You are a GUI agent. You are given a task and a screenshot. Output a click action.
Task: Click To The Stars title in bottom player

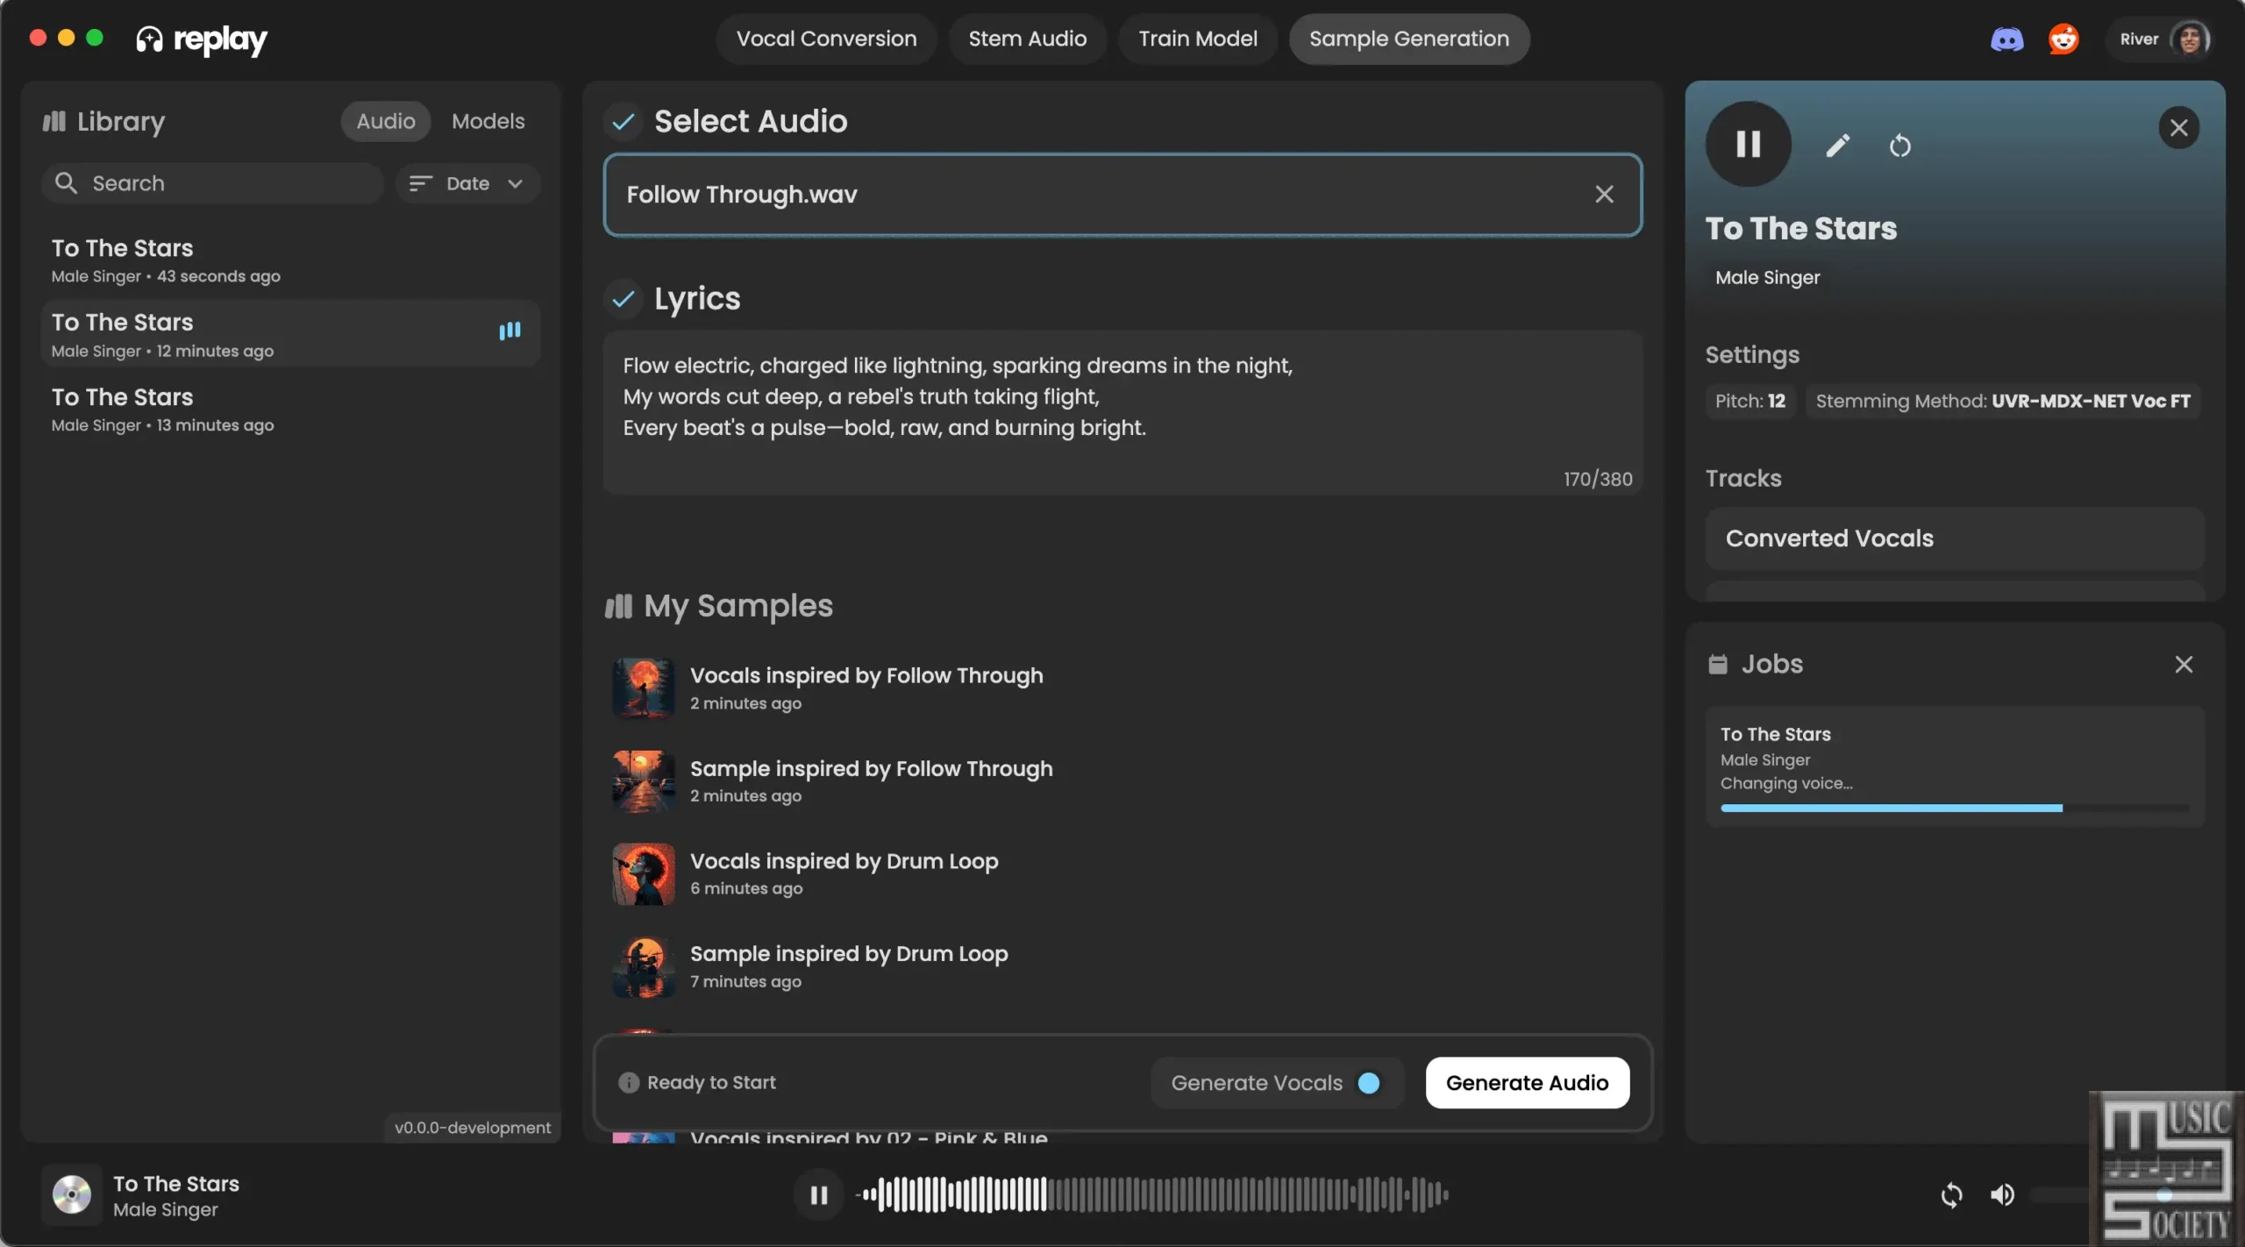(x=175, y=1184)
